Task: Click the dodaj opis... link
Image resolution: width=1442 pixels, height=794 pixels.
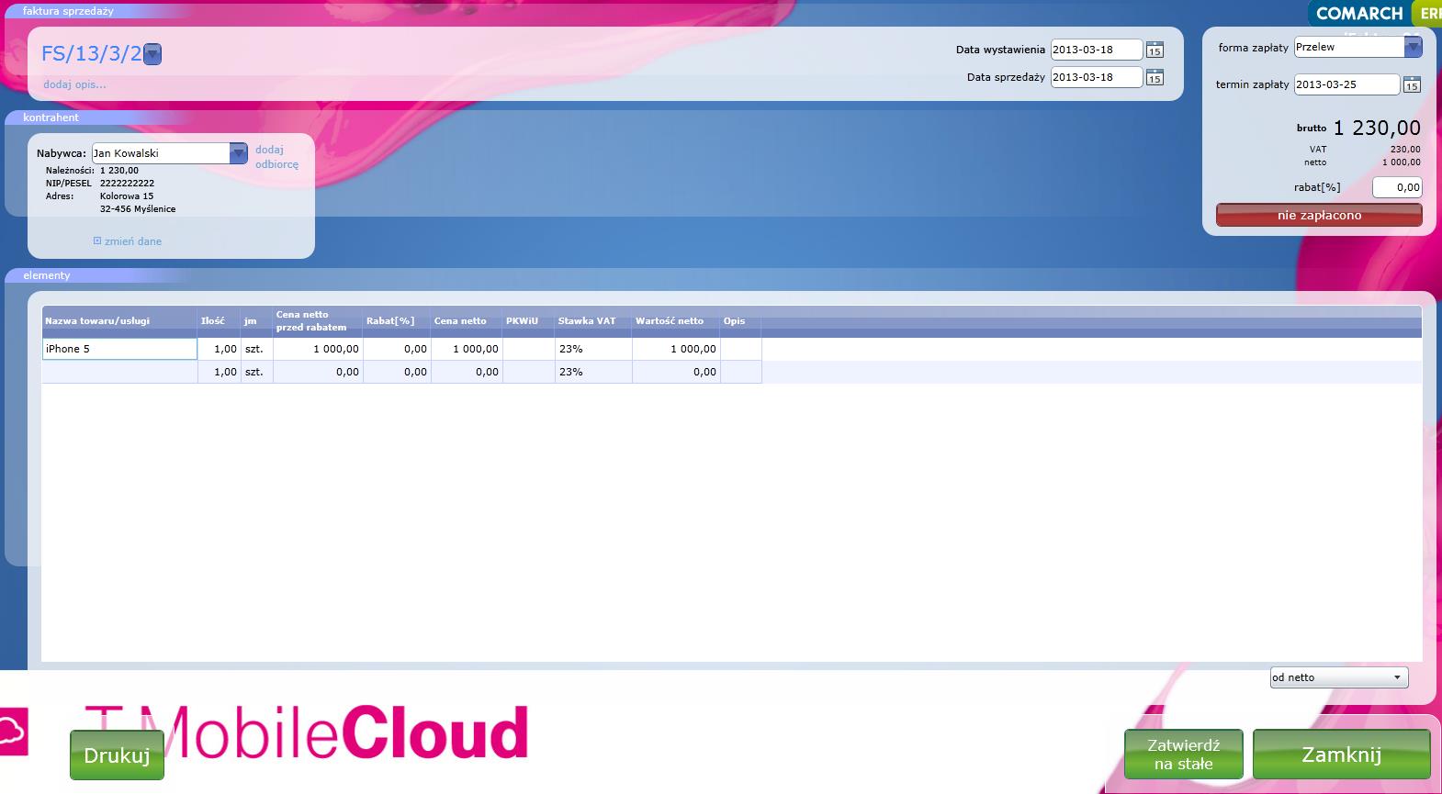Action: point(74,84)
